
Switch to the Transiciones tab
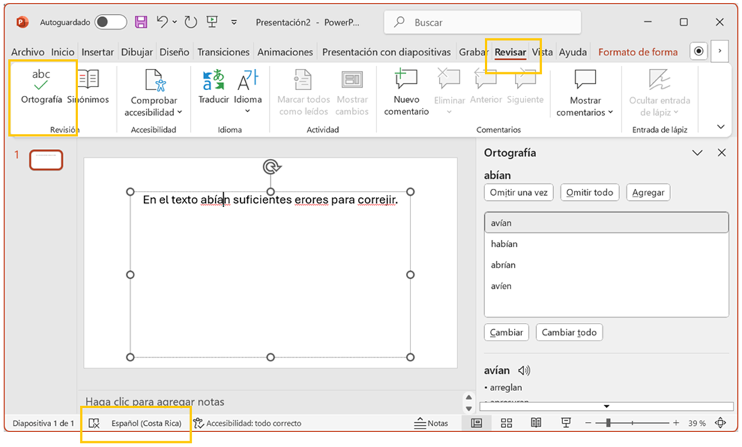223,52
